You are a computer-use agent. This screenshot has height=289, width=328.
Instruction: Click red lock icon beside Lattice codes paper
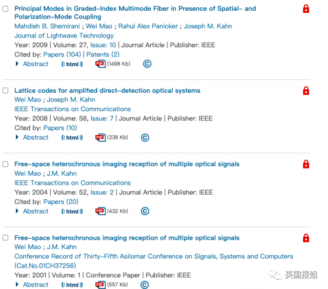(306, 91)
